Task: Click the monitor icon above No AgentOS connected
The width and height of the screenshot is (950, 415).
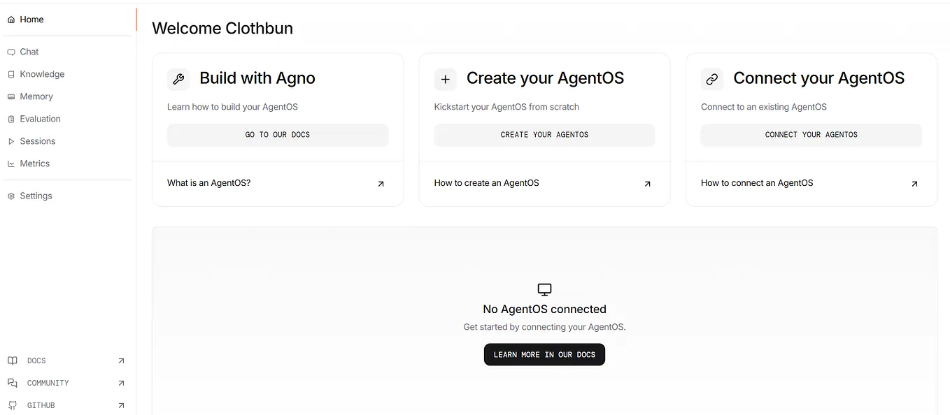Action: (544, 289)
